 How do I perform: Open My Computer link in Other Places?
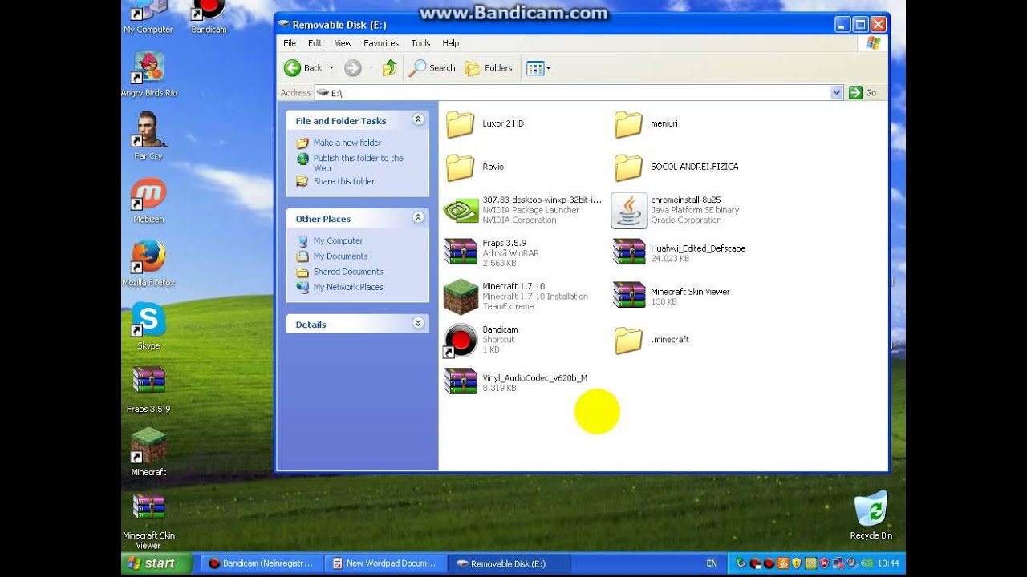(338, 240)
